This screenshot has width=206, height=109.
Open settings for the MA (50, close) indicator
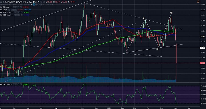click(x=16, y=7)
